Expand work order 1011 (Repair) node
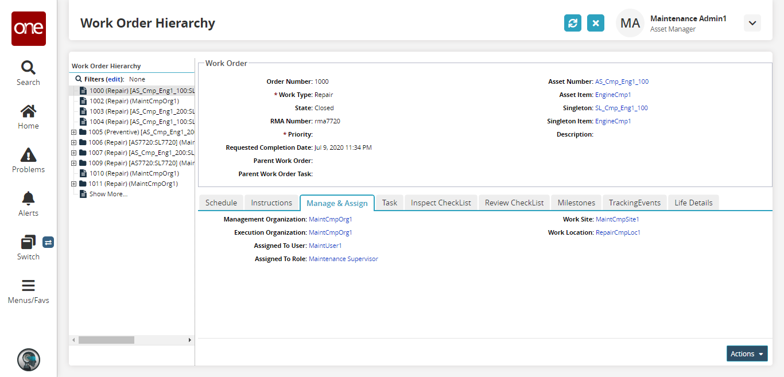The height and width of the screenshot is (377, 784). tap(73, 184)
